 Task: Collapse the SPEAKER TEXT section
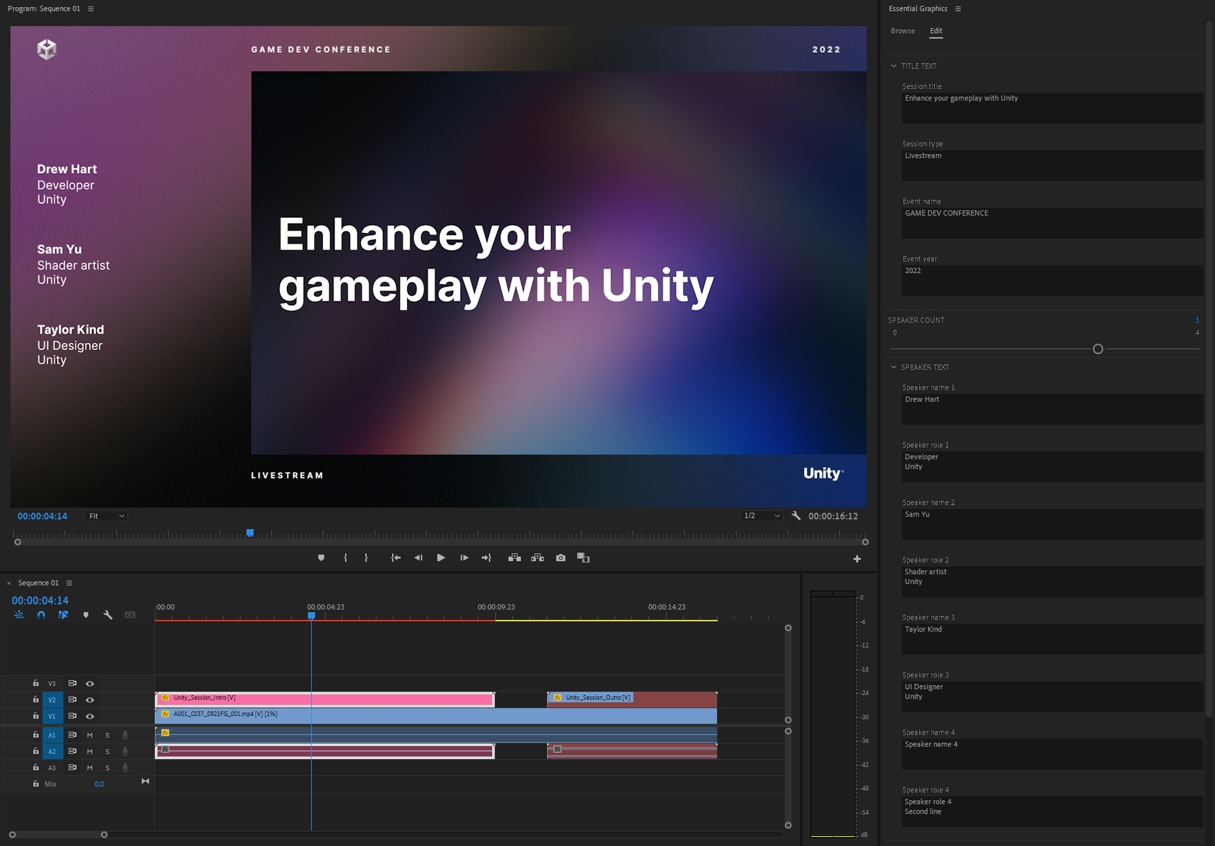(893, 367)
